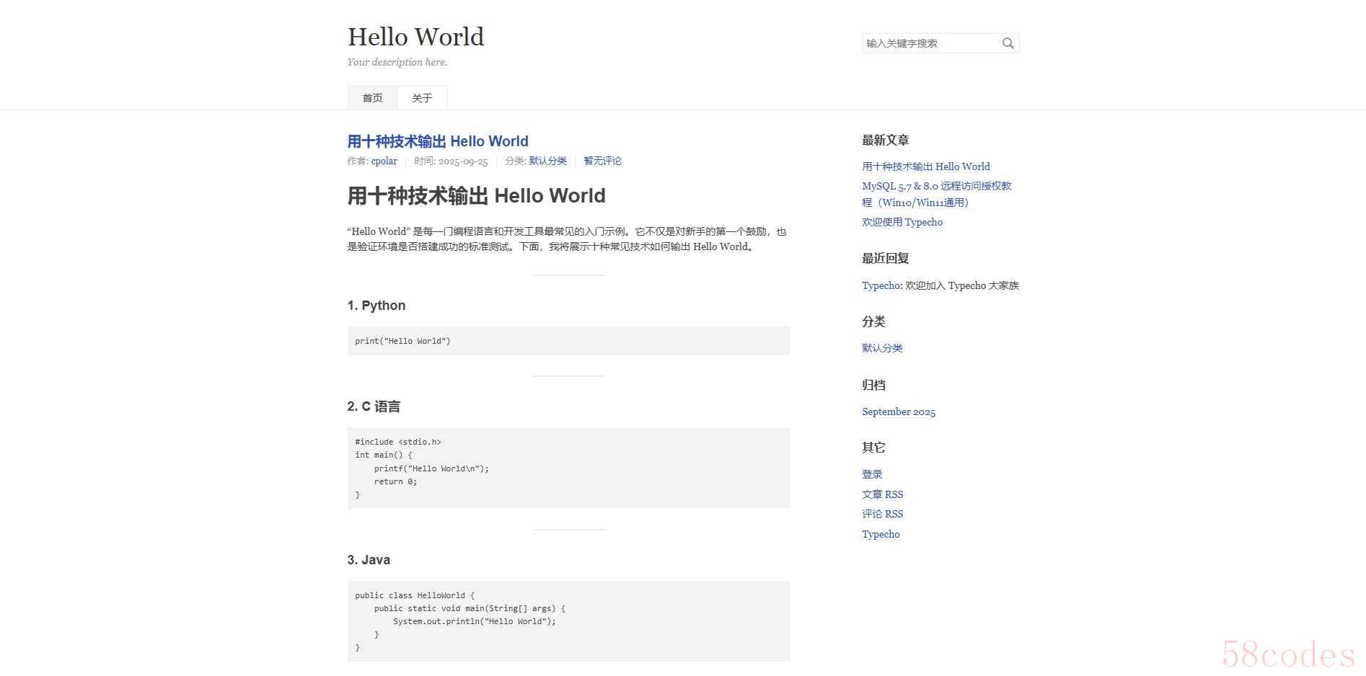Open the 评论 RSS feed link
The height and width of the screenshot is (676, 1366).
pyautogui.click(x=882, y=514)
